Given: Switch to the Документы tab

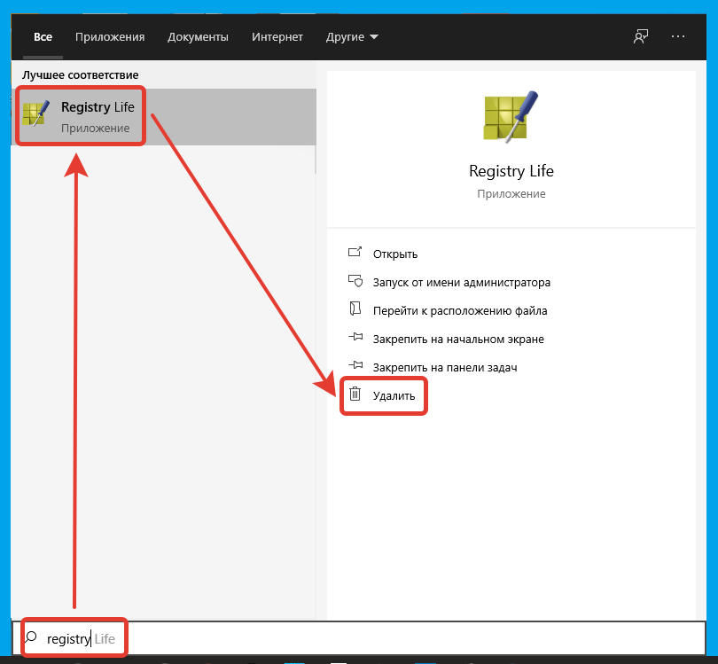Looking at the screenshot, I should [x=198, y=37].
